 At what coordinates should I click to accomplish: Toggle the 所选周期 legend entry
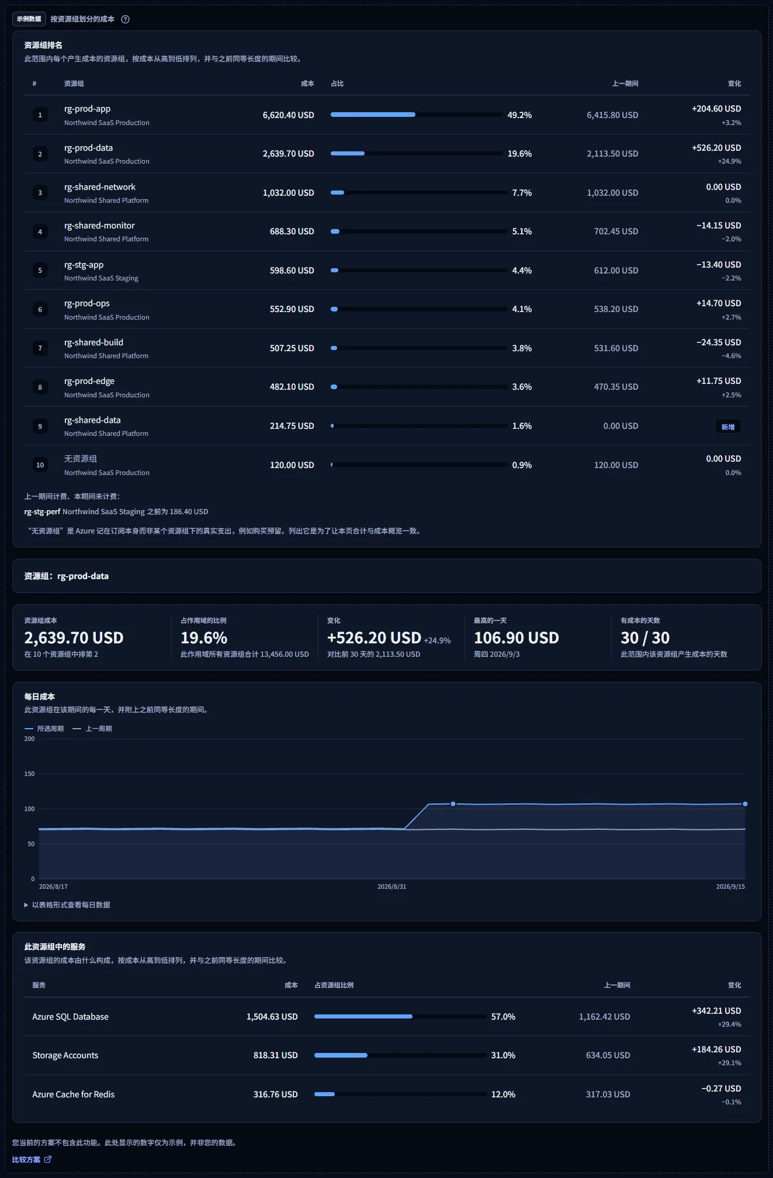[x=44, y=729]
